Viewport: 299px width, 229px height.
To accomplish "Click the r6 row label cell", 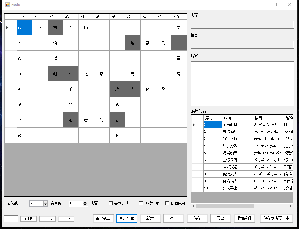I will 25,105.
